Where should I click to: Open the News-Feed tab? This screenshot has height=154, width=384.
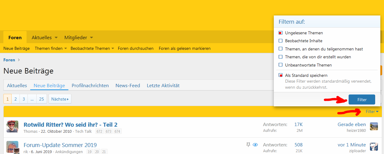tap(128, 86)
